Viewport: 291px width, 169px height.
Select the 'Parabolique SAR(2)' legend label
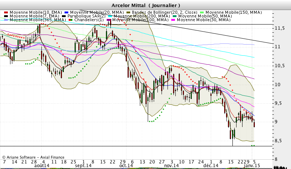[x=87, y=16]
